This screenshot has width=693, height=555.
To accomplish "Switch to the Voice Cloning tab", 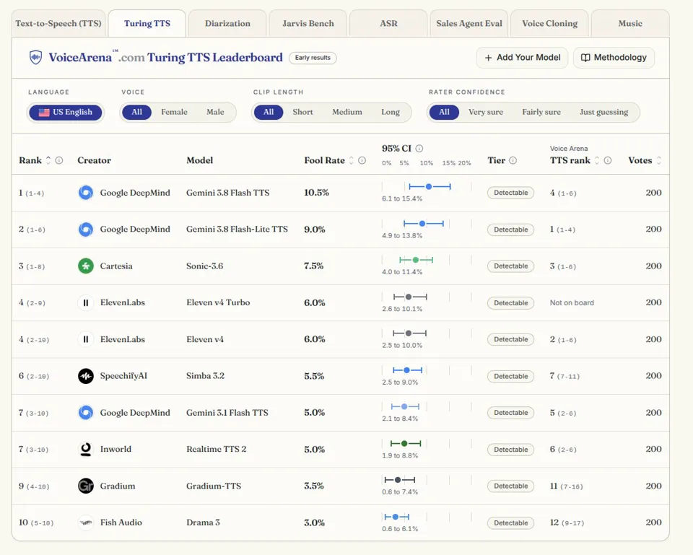I will click(x=550, y=23).
